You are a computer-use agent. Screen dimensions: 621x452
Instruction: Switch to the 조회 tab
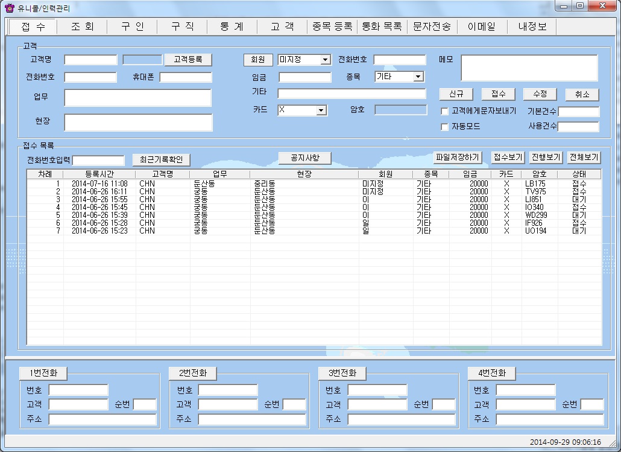[82, 27]
